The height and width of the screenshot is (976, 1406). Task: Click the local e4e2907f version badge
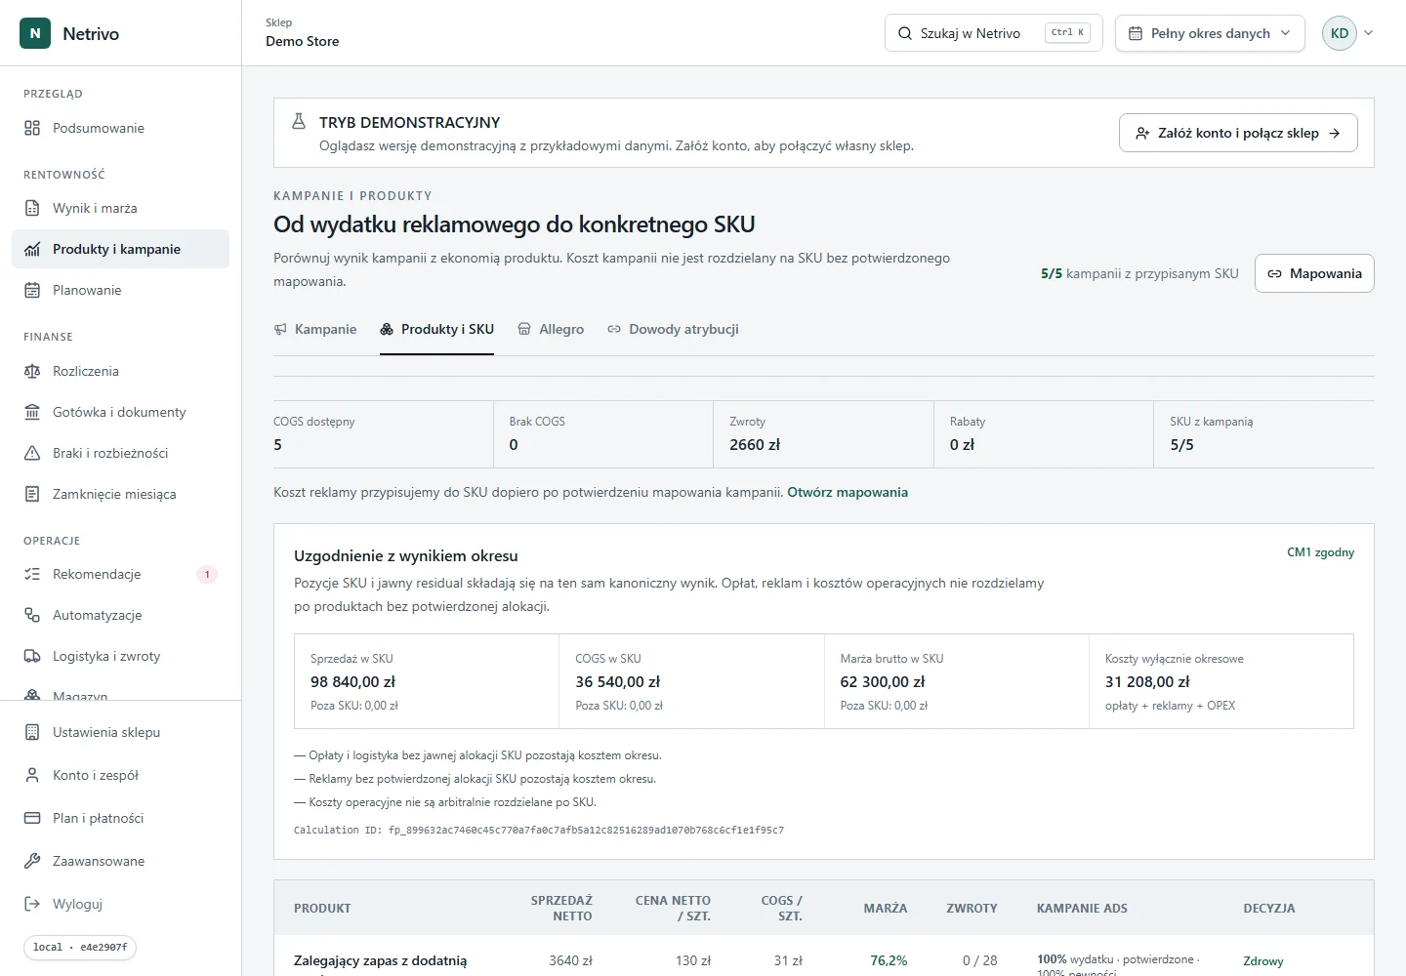80,948
